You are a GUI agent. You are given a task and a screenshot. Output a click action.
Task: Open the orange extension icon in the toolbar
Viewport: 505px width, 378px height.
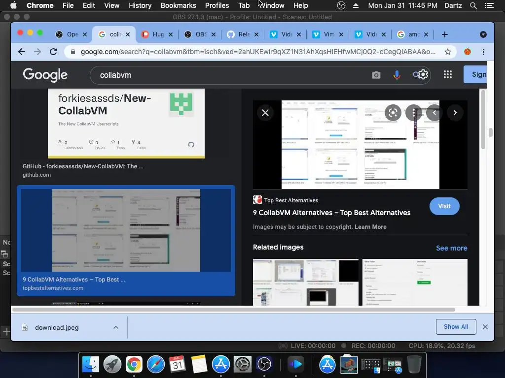click(468, 52)
